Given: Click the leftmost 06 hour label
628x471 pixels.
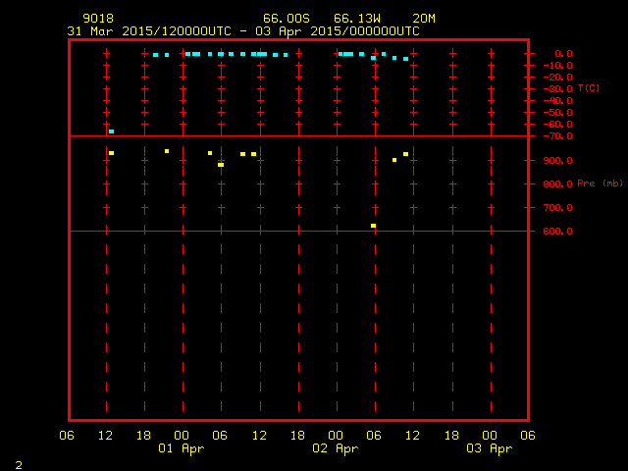Looking at the screenshot, I should (x=68, y=435).
